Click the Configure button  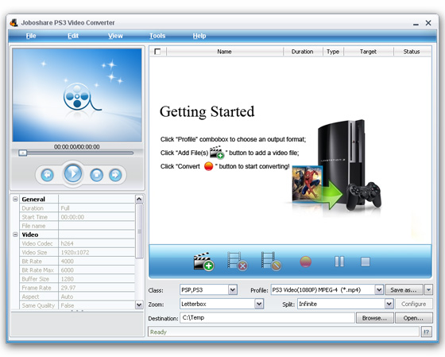[x=414, y=304]
